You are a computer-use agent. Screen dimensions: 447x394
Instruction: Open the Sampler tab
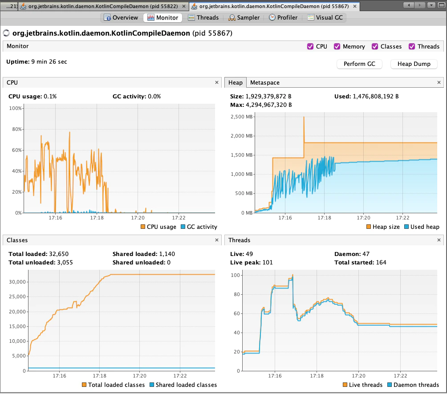pos(244,18)
